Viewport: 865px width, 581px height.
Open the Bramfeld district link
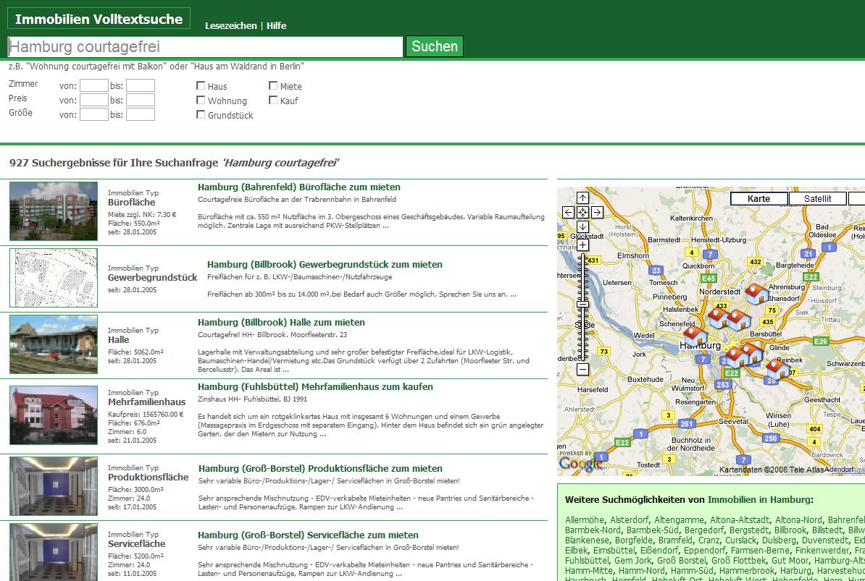(676, 540)
